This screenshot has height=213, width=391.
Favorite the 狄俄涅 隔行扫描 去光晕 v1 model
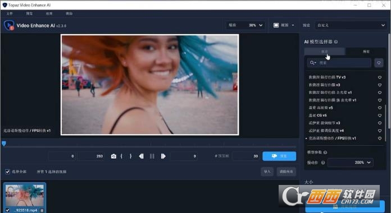[x=380, y=92]
